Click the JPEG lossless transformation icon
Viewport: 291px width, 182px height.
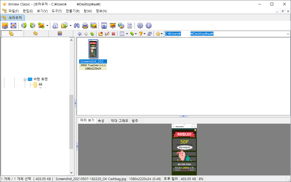[x=41, y=26]
